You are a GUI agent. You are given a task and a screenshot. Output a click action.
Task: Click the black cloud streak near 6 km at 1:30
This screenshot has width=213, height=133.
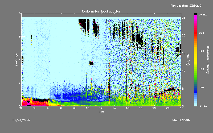point(31,37)
